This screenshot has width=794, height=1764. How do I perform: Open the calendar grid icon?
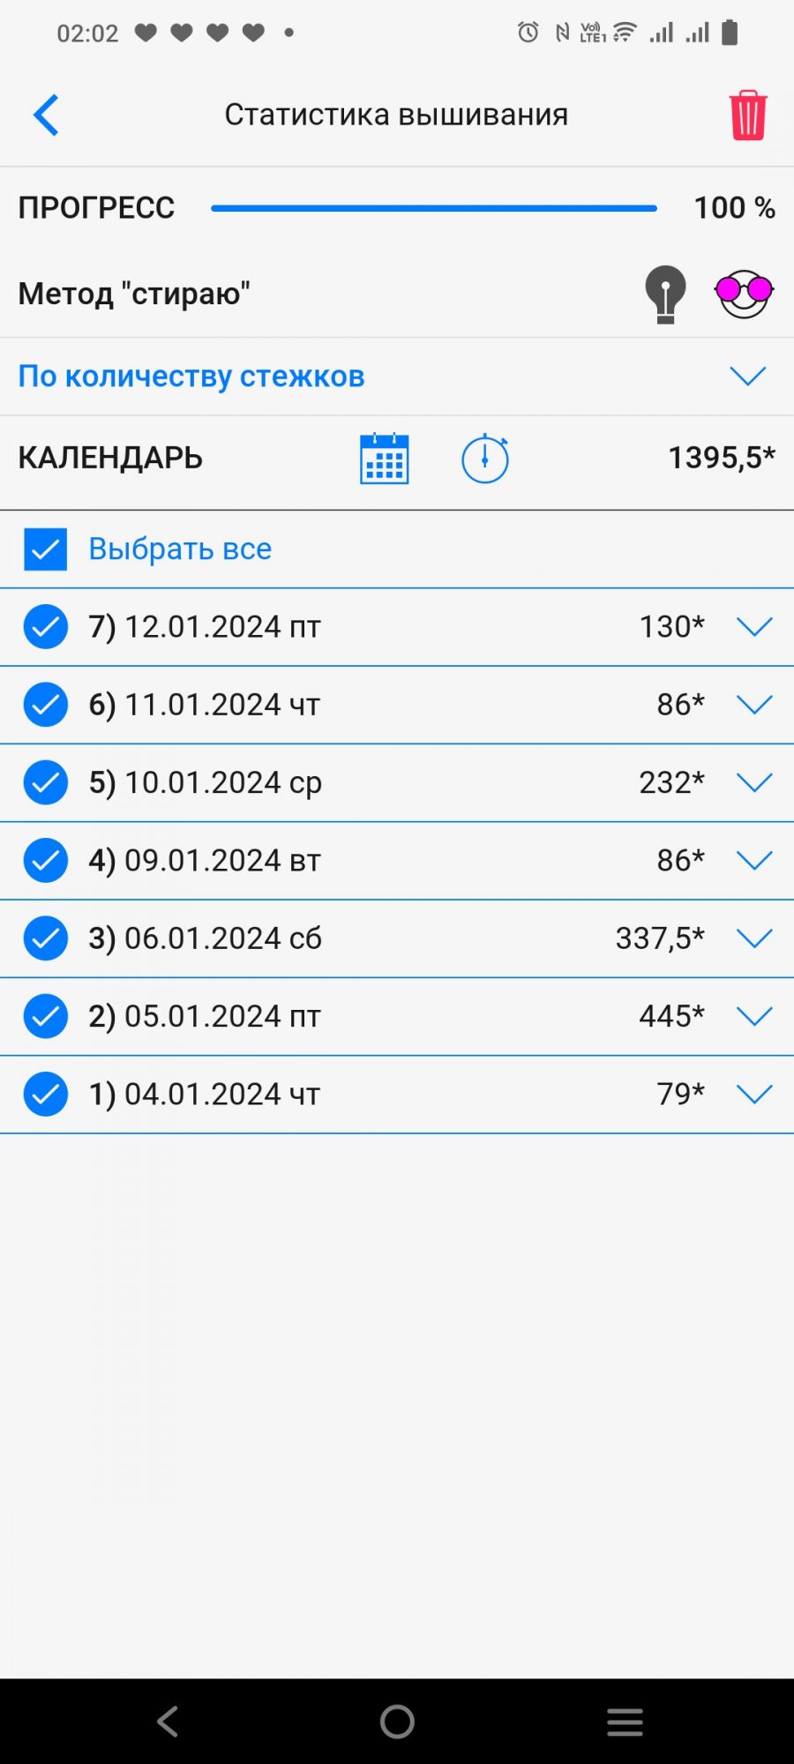pos(384,459)
